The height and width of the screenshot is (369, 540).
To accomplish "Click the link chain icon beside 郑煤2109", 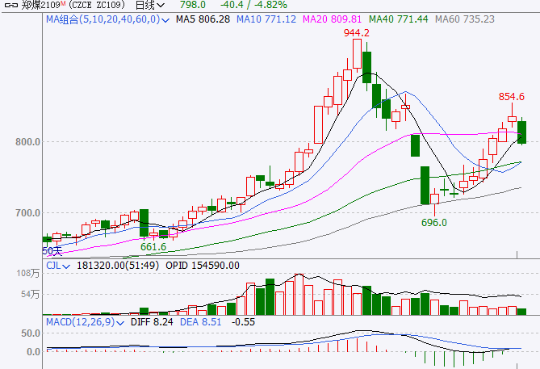I will click(11, 5).
